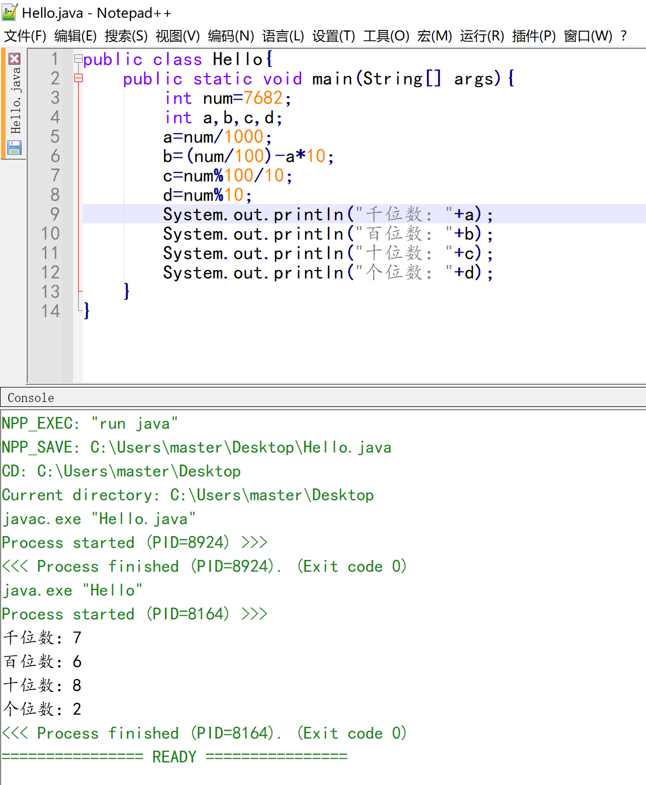Click the println 十位数 code line
646x785 pixels.
[328, 253]
